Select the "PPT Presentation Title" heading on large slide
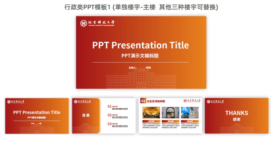 141,45
